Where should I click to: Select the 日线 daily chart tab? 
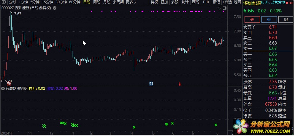coord(87,2)
